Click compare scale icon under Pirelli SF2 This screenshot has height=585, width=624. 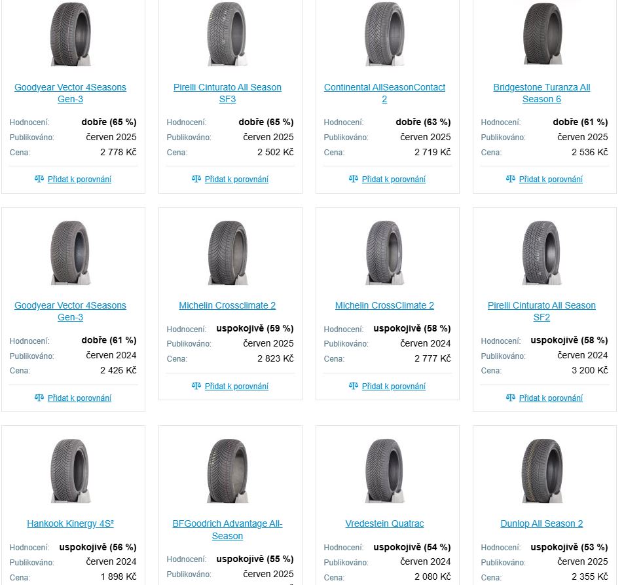[511, 398]
